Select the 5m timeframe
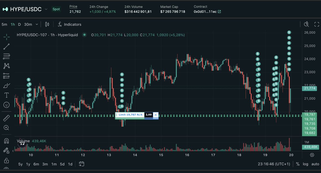This screenshot has width=321, height=173. [x=4, y=24]
